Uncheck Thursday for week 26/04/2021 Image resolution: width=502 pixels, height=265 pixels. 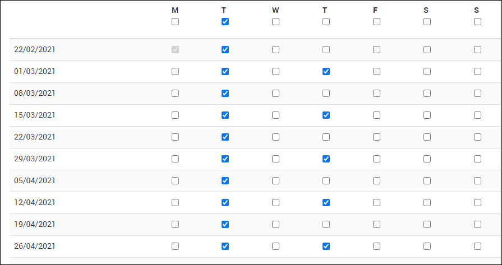(x=326, y=246)
